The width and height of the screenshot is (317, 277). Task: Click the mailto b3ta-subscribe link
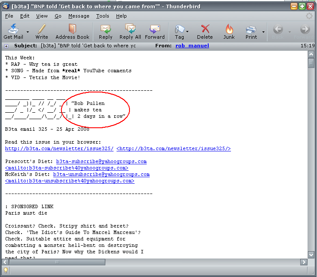[67, 168]
